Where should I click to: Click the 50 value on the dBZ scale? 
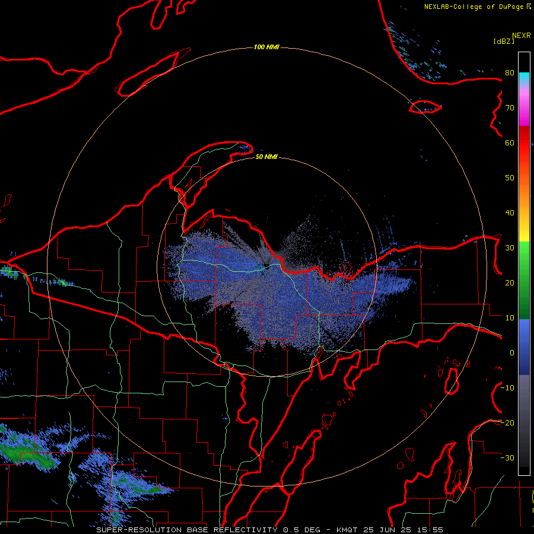point(510,178)
